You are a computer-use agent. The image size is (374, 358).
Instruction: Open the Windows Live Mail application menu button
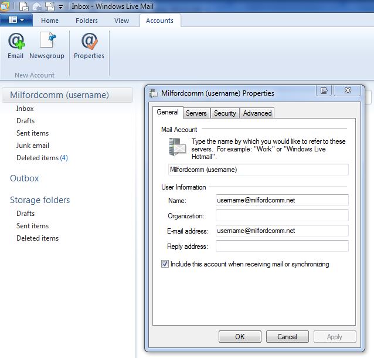coord(16,20)
